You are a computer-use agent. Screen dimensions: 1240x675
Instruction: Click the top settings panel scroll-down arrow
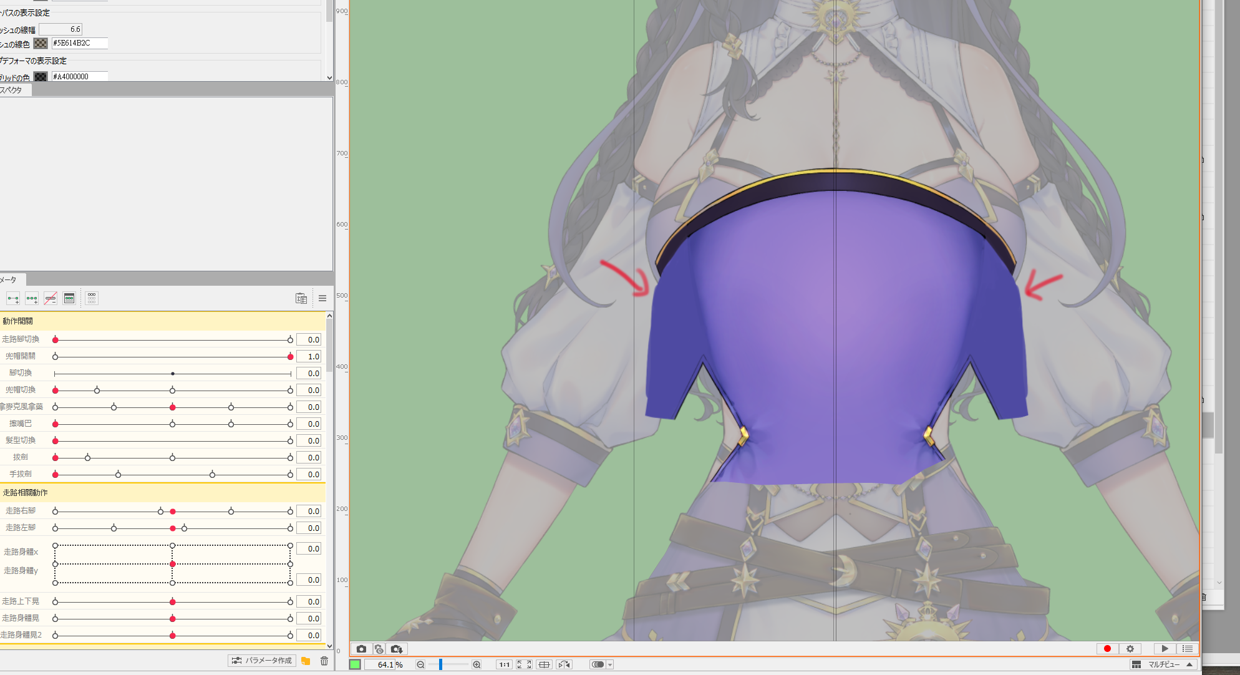[x=329, y=77]
